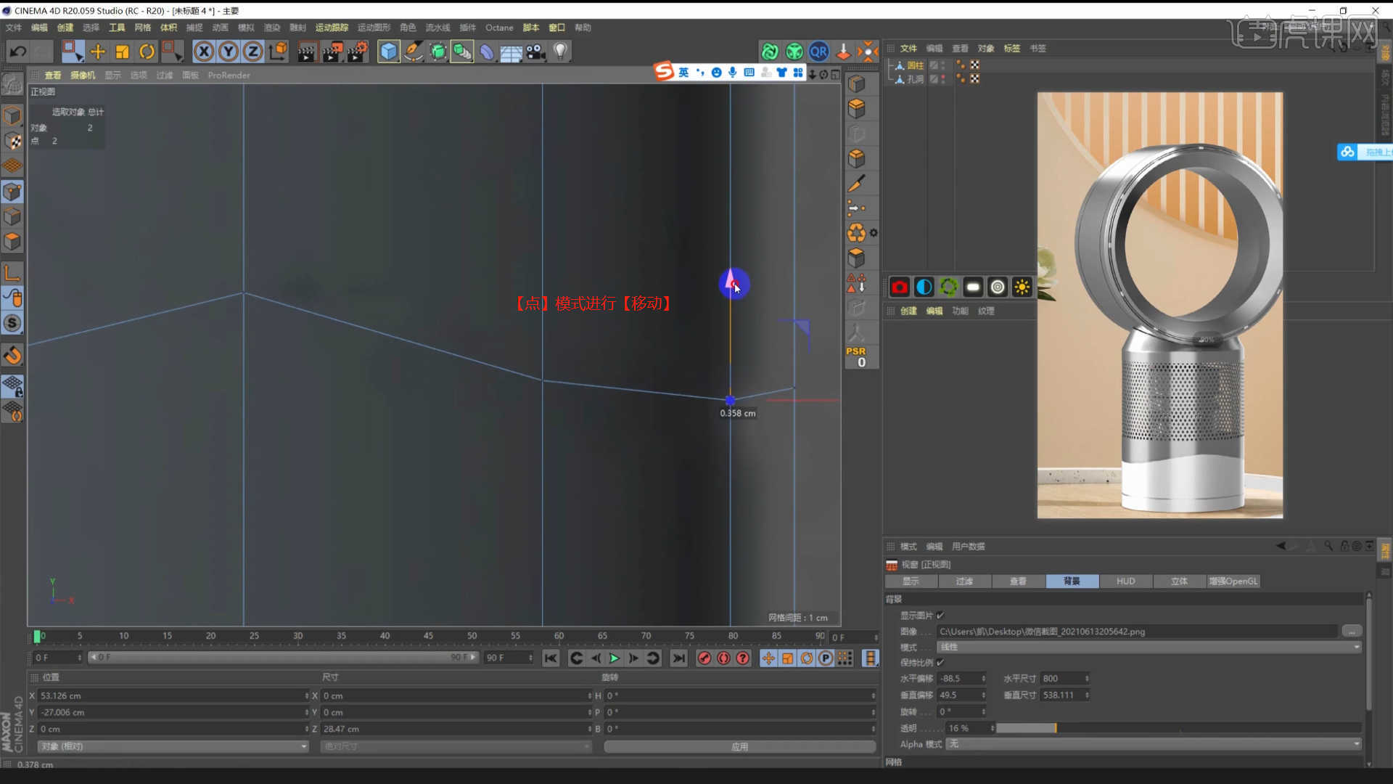This screenshot has height=784, width=1393.
Task: Switch to the 过滤 attribute tab
Action: (x=964, y=581)
